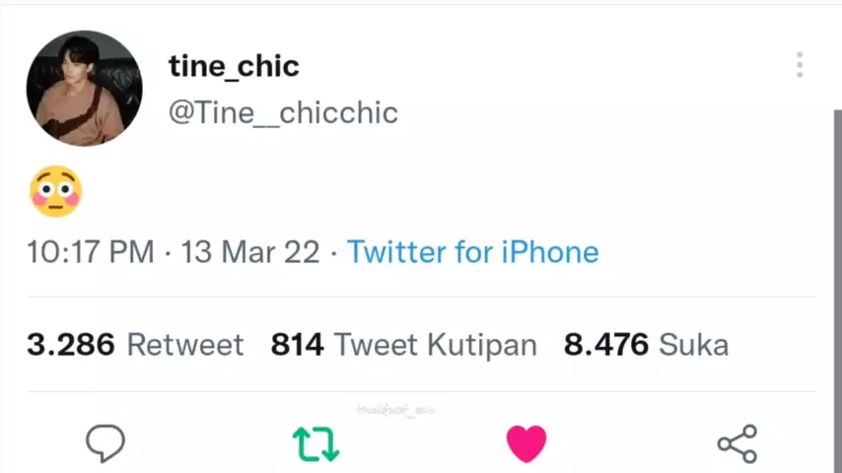Viewport: 842px width, 473px height.
Task: Click the flushed face emoji in the tweet
Action: 55,191
